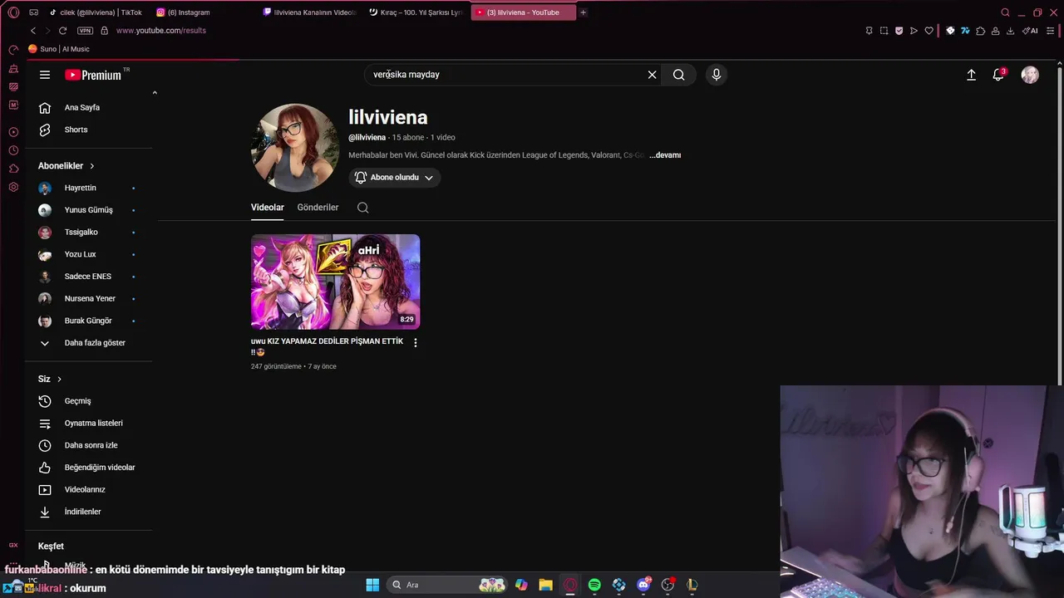Switch to the TikTok browser tab

coord(96,12)
